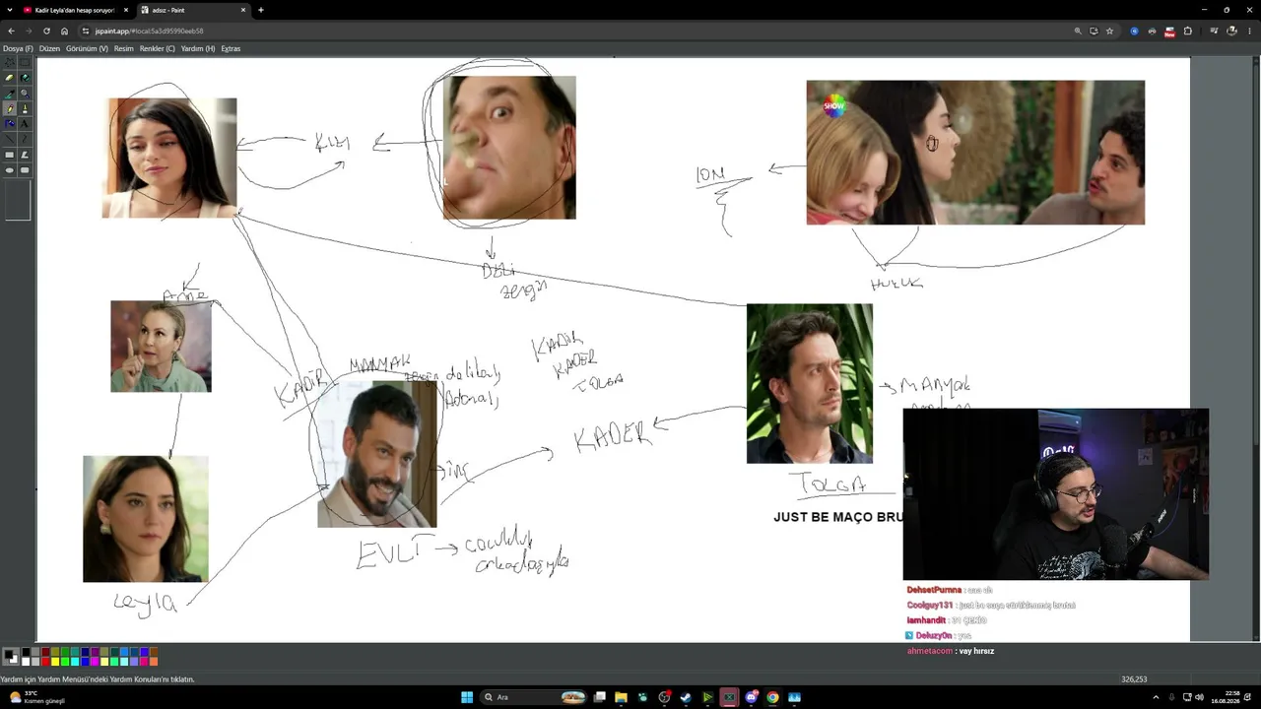Open the Resim menu
Viewport: 1261px width, 709px height.
click(x=123, y=48)
